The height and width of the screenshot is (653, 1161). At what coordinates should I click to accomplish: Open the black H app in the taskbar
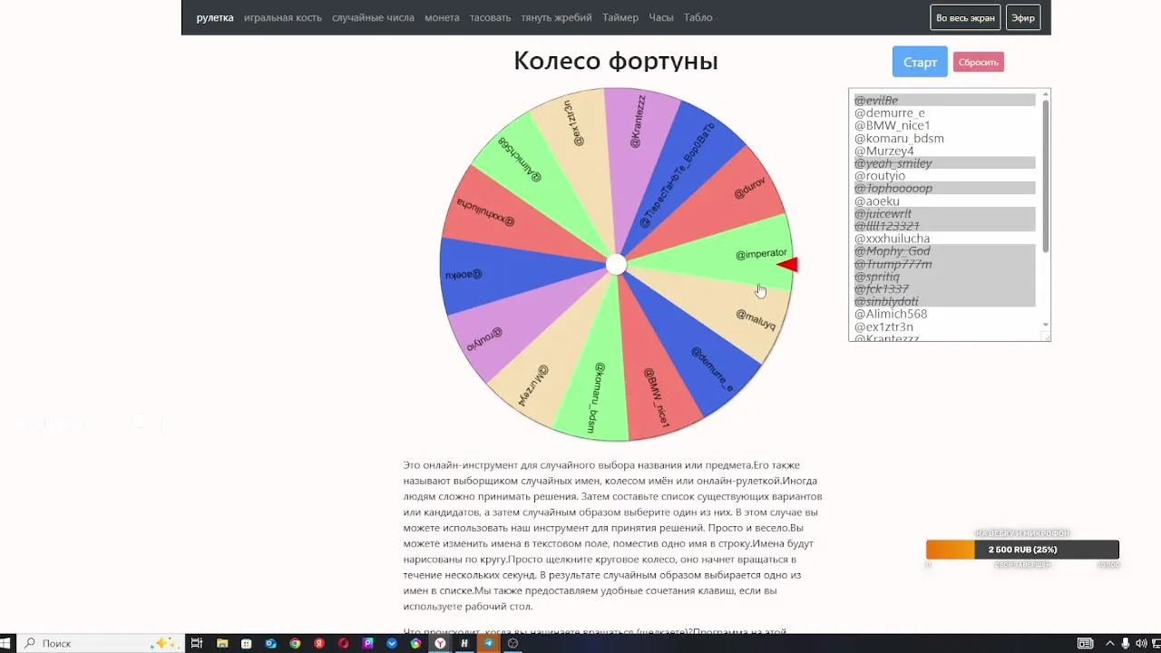(464, 643)
